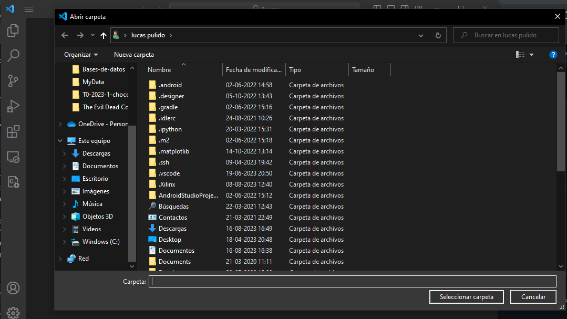
Task: Open the Organizar dropdown menu
Action: tap(80, 54)
